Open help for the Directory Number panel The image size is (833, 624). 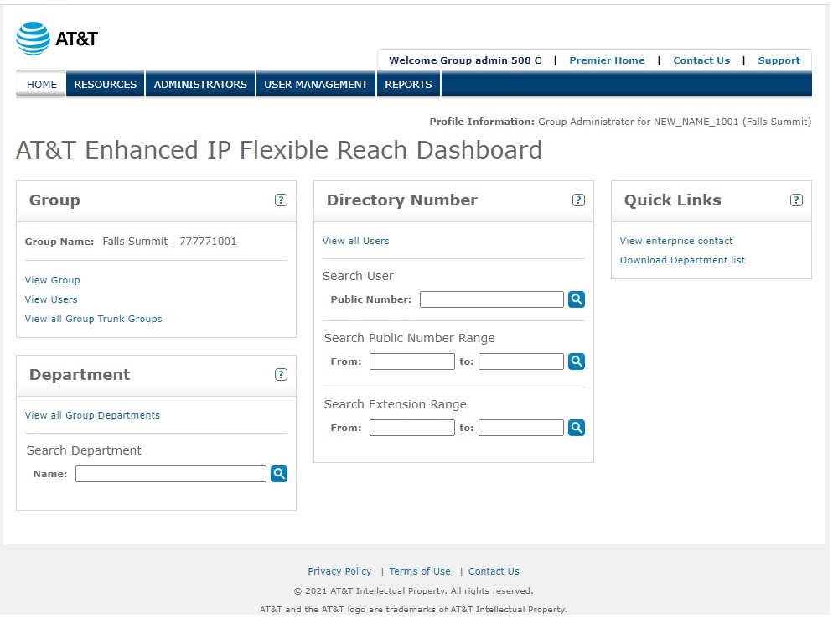578,200
